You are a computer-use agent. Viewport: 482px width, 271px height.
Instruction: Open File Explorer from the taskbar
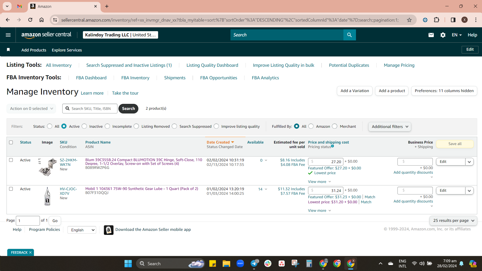(x=226, y=264)
